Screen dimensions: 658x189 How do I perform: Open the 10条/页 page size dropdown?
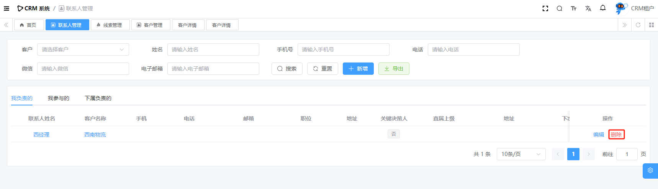tap(521, 154)
